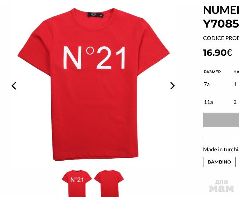Select size 11a row
The image size is (239, 197).
221,102
